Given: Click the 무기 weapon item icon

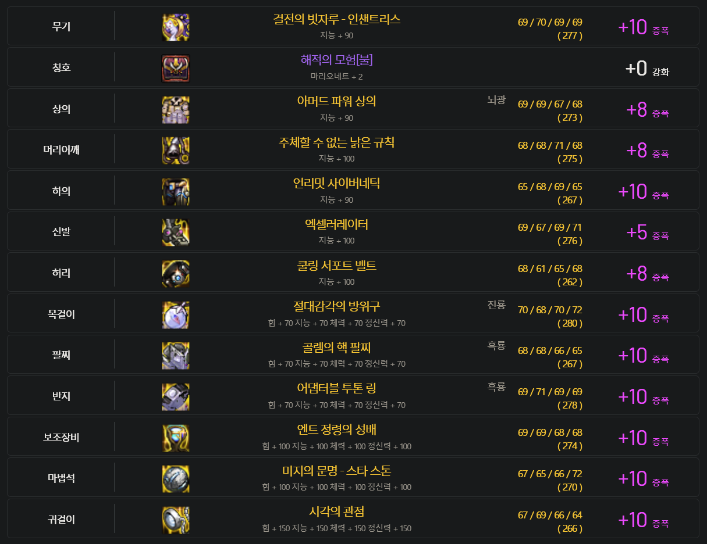Looking at the screenshot, I should click(176, 27).
